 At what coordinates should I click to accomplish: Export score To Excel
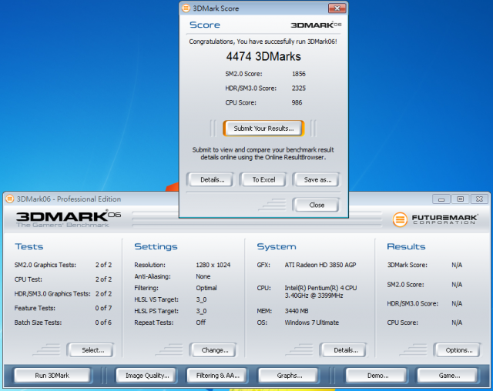(x=263, y=179)
